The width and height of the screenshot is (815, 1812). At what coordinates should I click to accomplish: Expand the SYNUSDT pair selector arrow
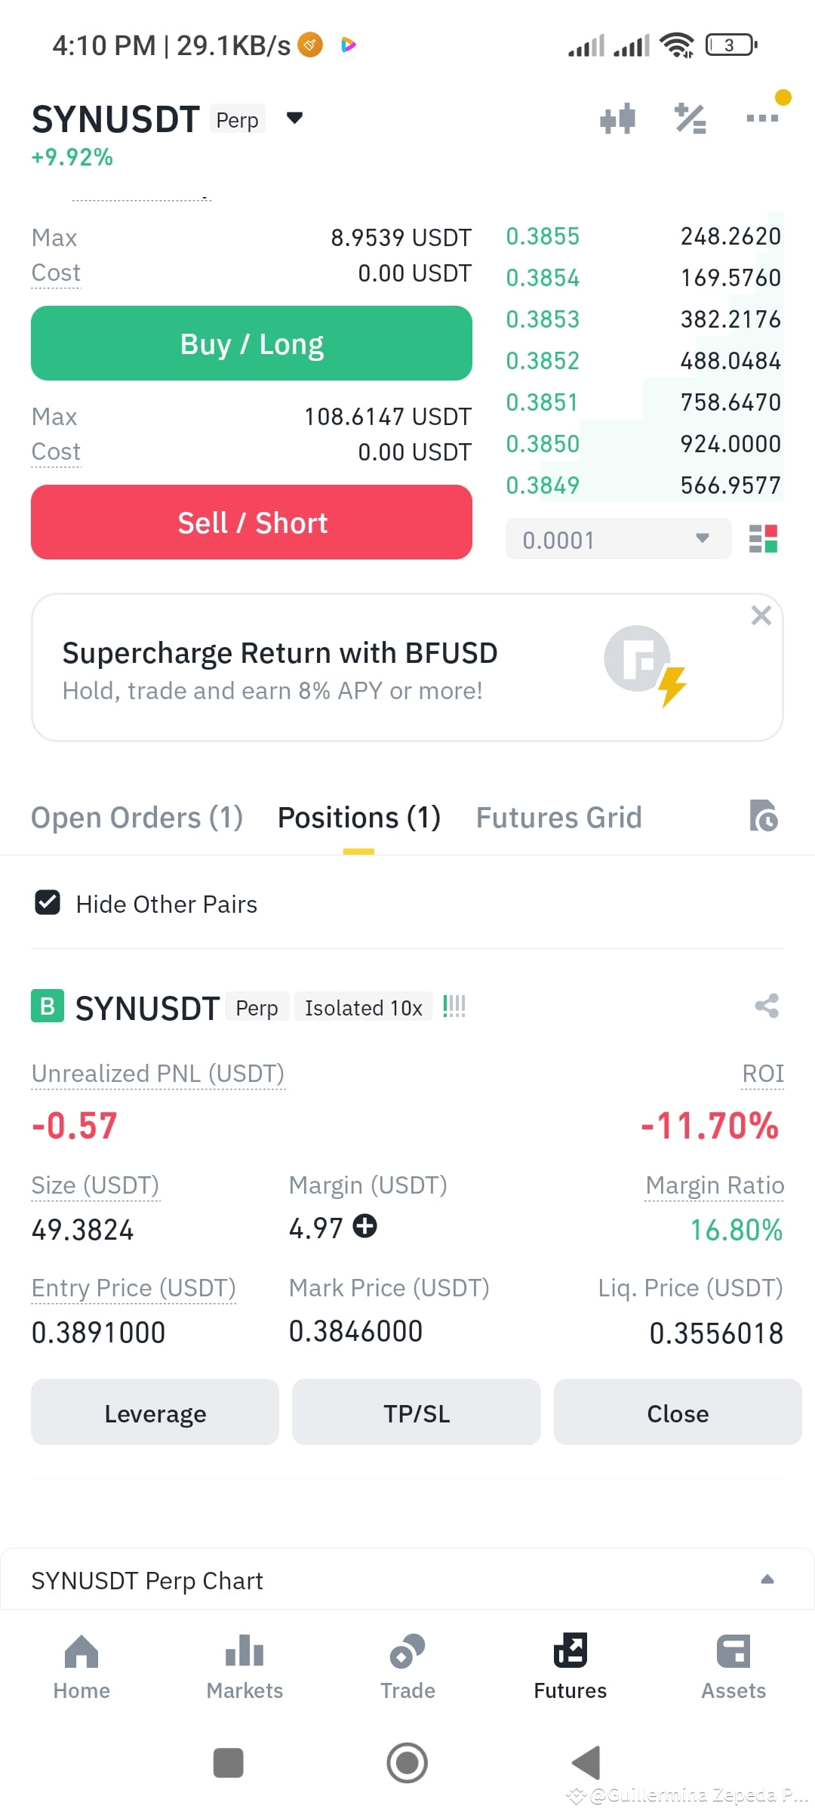[294, 118]
